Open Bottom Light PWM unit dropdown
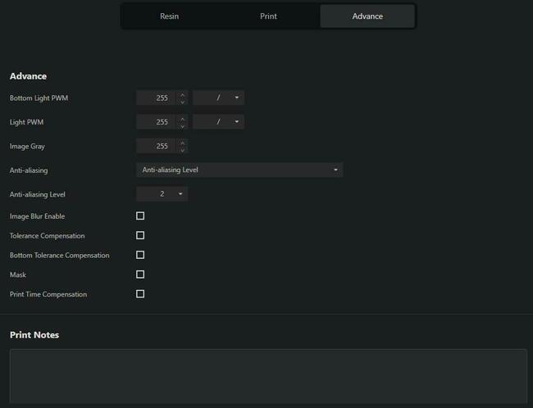The image size is (533, 408). tap(219, 98)
